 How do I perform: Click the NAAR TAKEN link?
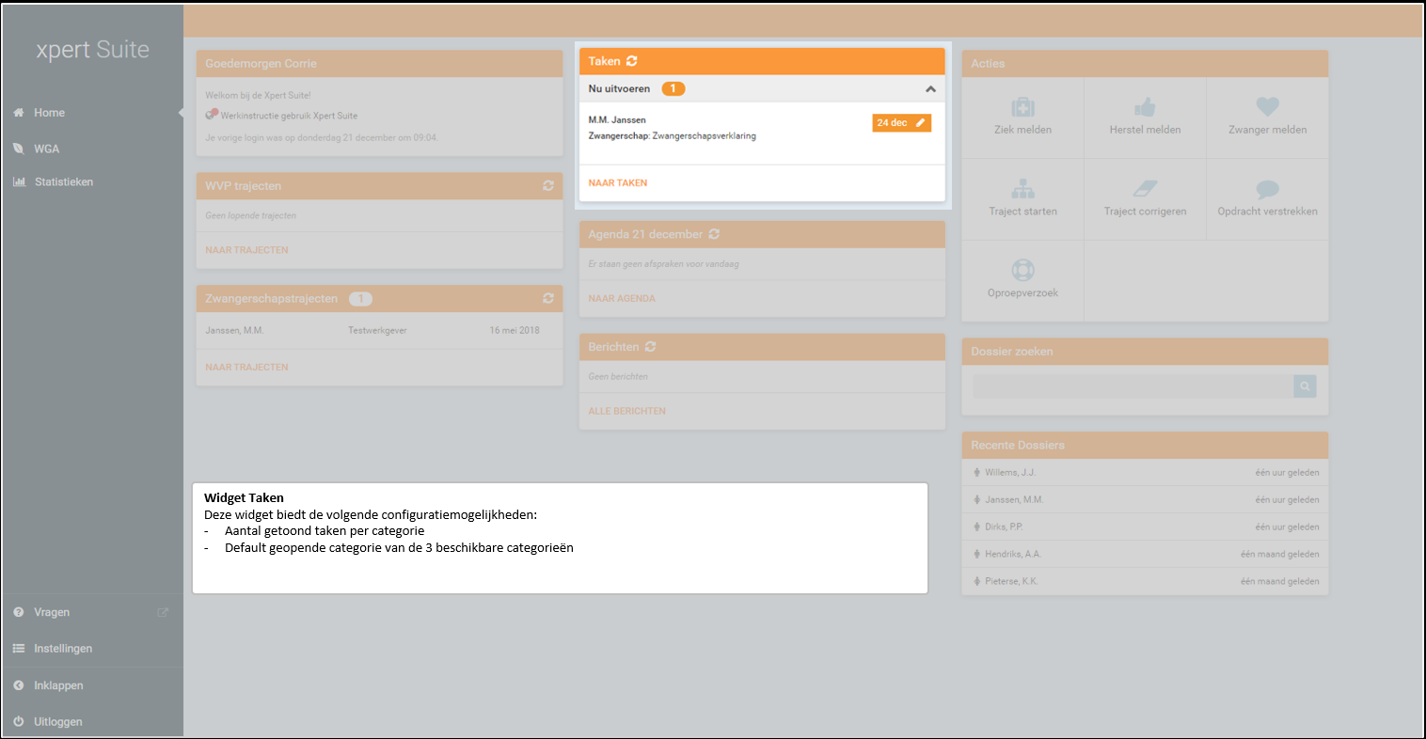pos(618,183)
